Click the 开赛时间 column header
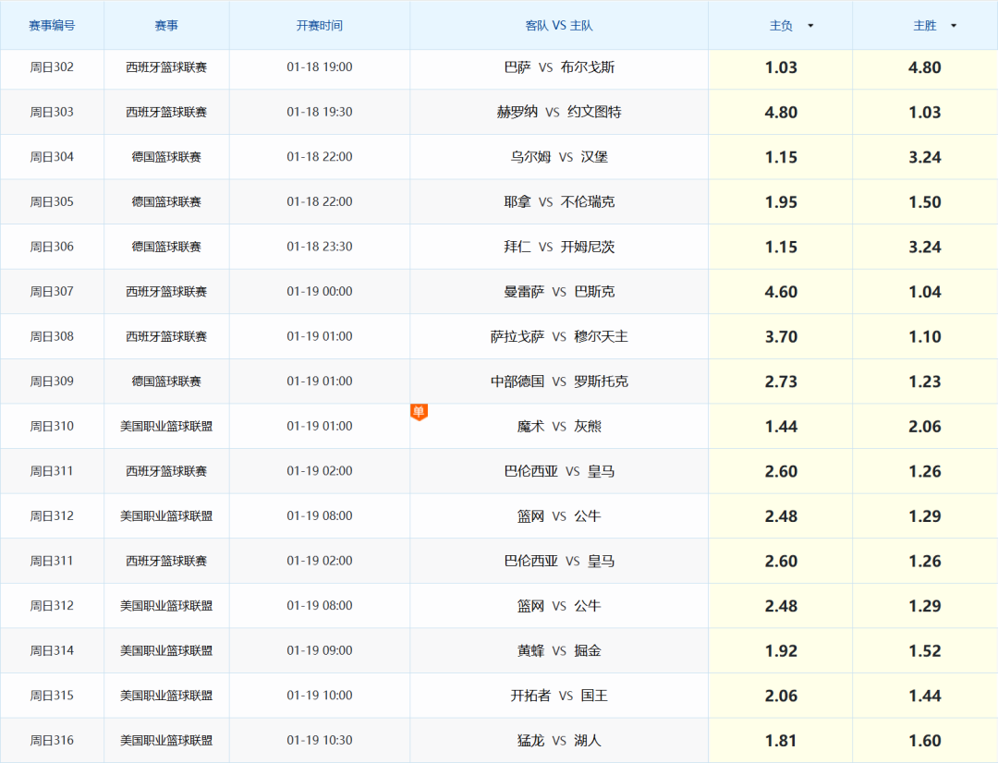Viewport: 998px width, 763px height. (319, 25)
